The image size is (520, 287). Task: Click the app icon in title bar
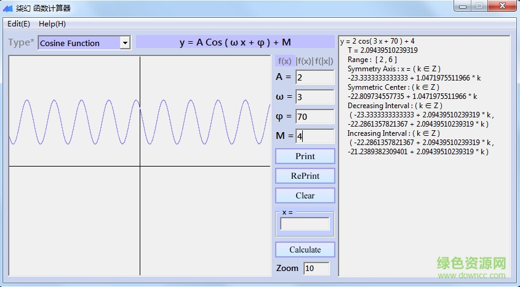click(x=8, y=8)
